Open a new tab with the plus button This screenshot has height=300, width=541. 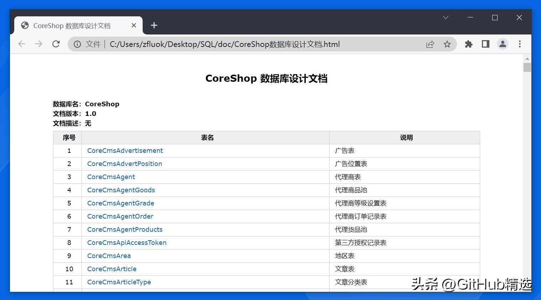pyautogui.click(x=154, y=25)
